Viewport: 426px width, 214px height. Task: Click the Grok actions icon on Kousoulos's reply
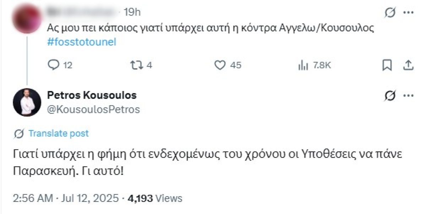(391, 95)
